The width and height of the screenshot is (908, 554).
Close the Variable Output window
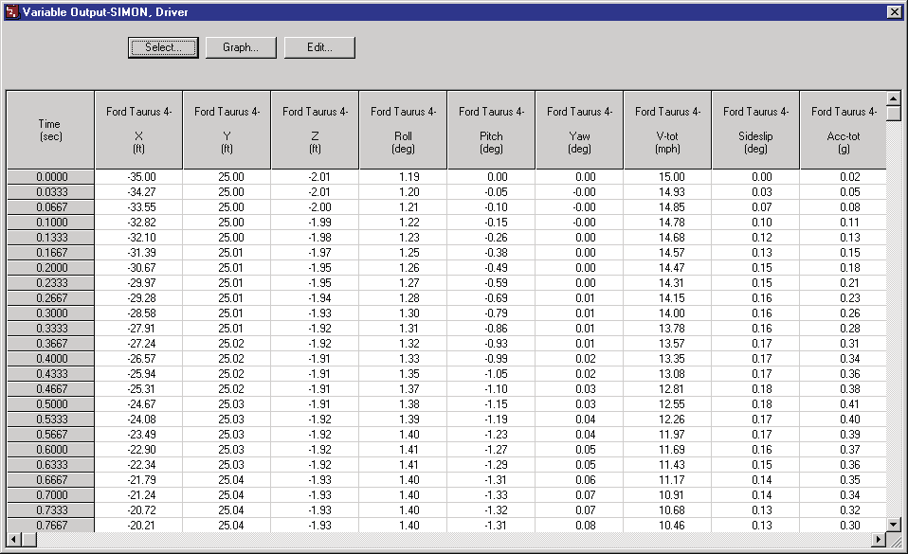[x=894, y=11]
